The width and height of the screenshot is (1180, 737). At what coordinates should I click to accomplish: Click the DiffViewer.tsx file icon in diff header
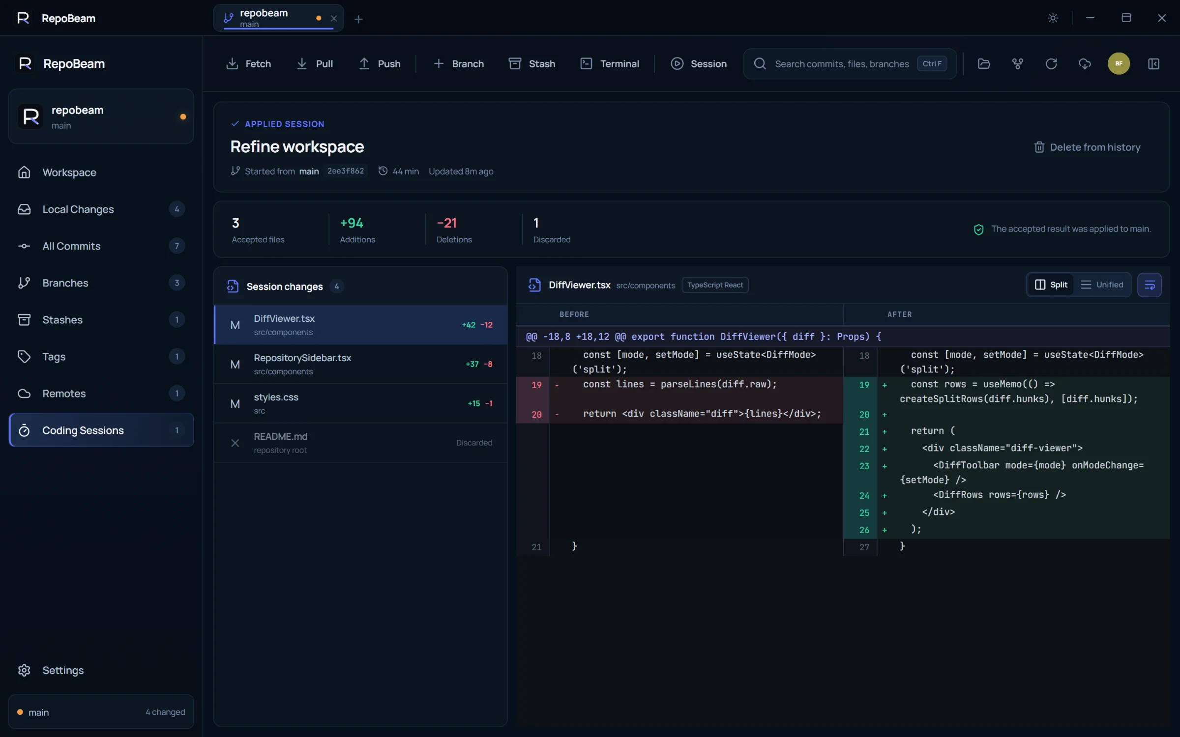click(x=534, y=285)
